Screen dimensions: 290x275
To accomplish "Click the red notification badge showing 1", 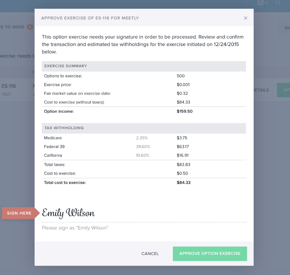I will click(30, 27).
